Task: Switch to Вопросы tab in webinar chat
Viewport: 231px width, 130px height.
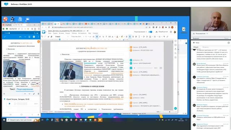Action: click(x=205, y=47)
